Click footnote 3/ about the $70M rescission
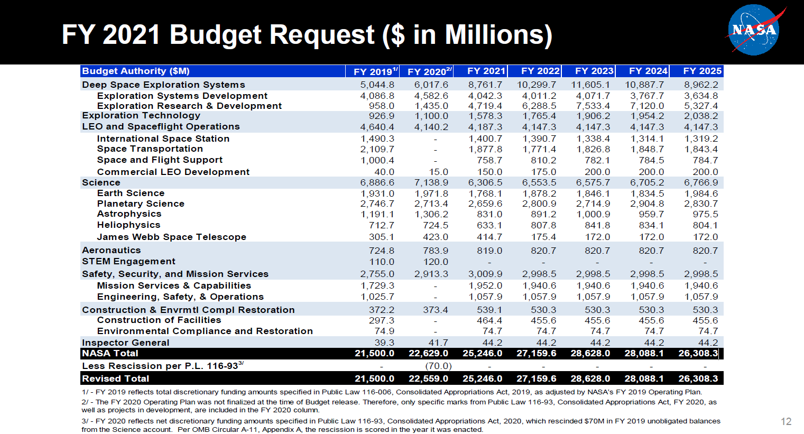Screen dimensions: 804x434 tap(401, 425)
